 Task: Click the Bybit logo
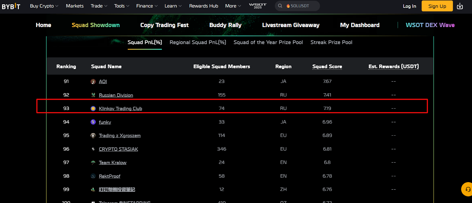click(11, 6)
